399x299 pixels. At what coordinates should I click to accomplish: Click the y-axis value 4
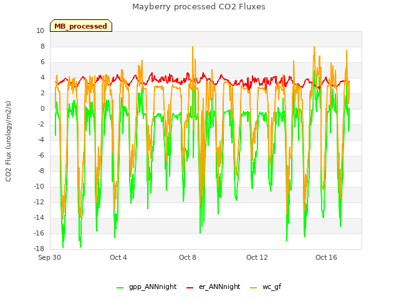pos(42,77)
